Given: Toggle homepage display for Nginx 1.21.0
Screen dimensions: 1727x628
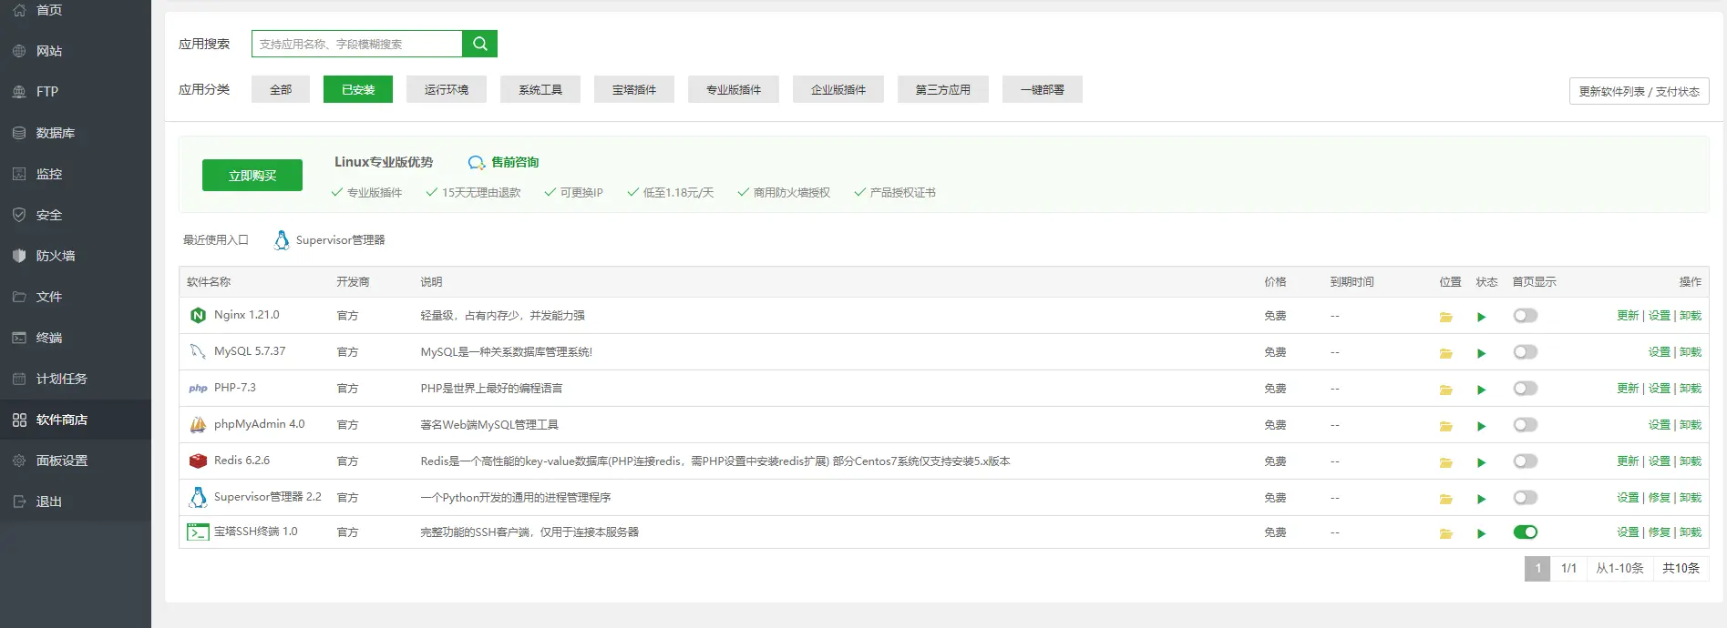Looking at the screenshot, I should click(x=1526, y=315).
